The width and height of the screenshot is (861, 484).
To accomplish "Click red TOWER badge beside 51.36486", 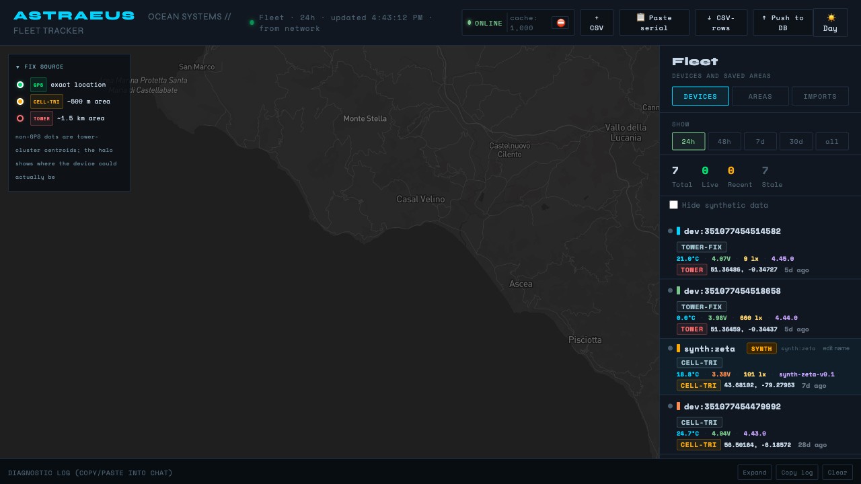I will click(691, 270).
